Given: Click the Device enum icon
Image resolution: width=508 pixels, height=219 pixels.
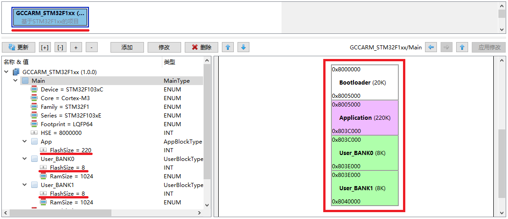Looking at the screenshot, I should [34, 90].
